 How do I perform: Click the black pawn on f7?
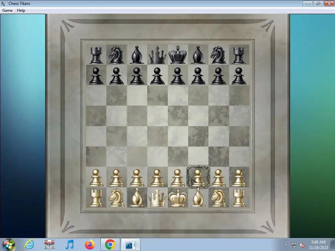pyautogui.click(x=198, y=76)
